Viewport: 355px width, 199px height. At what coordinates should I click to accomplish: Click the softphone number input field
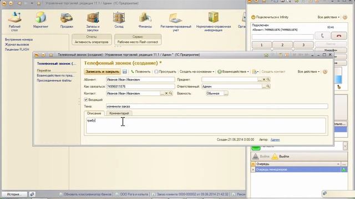point(282,37)
